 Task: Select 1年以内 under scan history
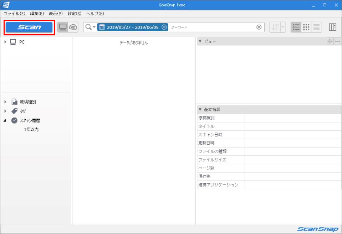[31, 130]
